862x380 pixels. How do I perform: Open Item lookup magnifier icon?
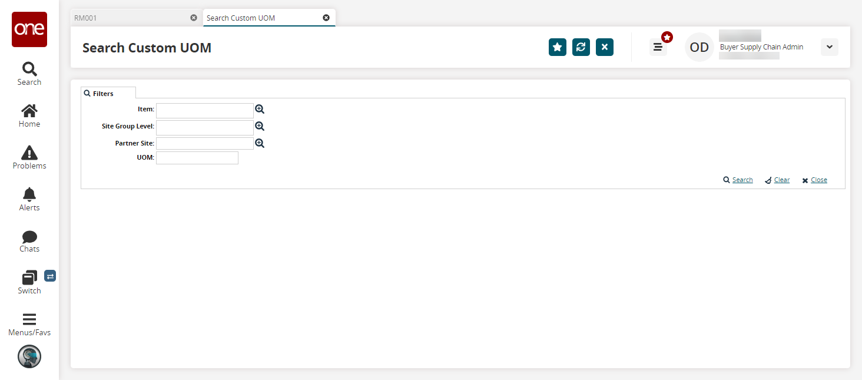click(x=260, y=109)
